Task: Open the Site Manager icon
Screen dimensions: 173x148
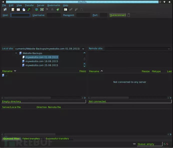Action: pos(5,10)
